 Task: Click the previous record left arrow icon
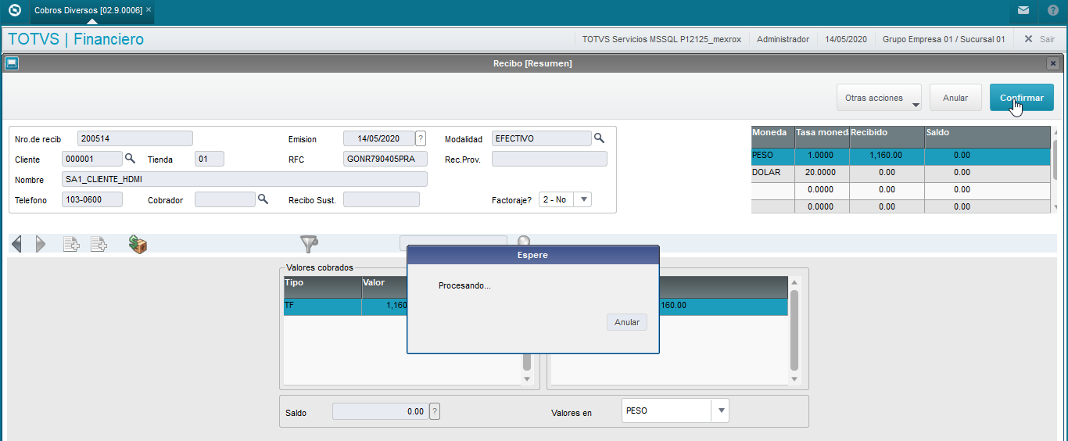16,244
